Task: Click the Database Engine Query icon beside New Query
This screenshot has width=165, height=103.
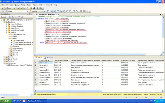Action: (14, 8)
